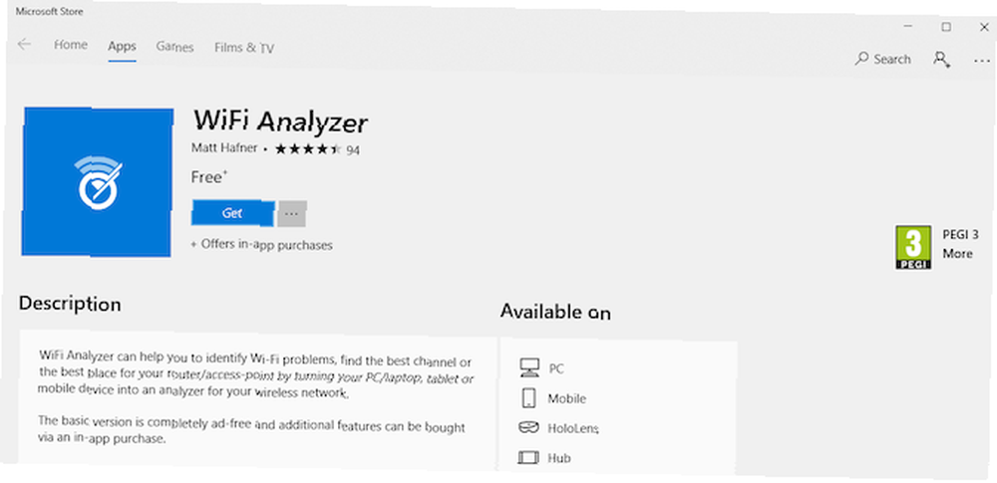Click the More link under PEGI 3
This screenshot has width=997, height=483.
(x=957, y=254)
